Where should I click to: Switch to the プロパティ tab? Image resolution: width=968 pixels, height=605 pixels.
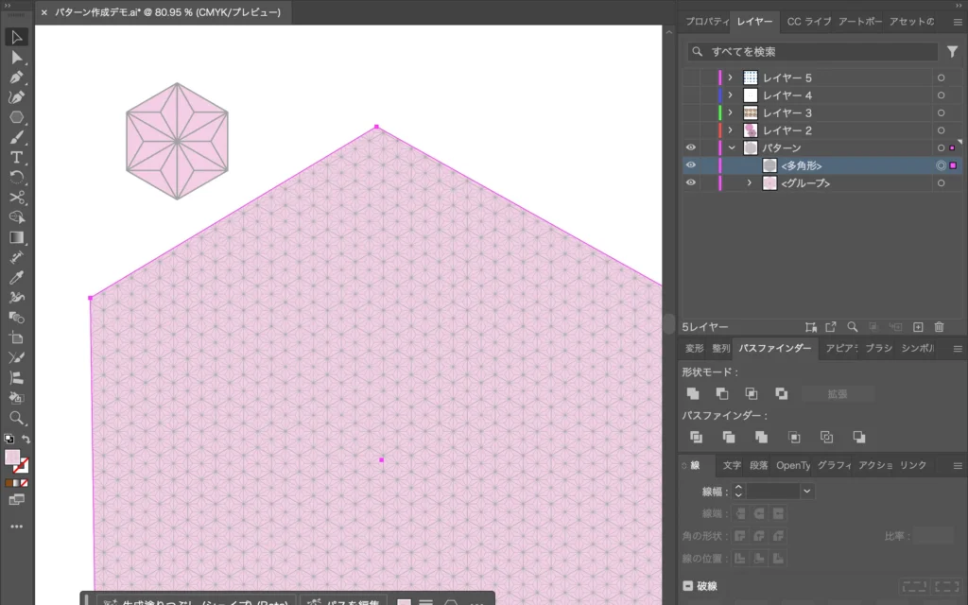click(706, 22)
